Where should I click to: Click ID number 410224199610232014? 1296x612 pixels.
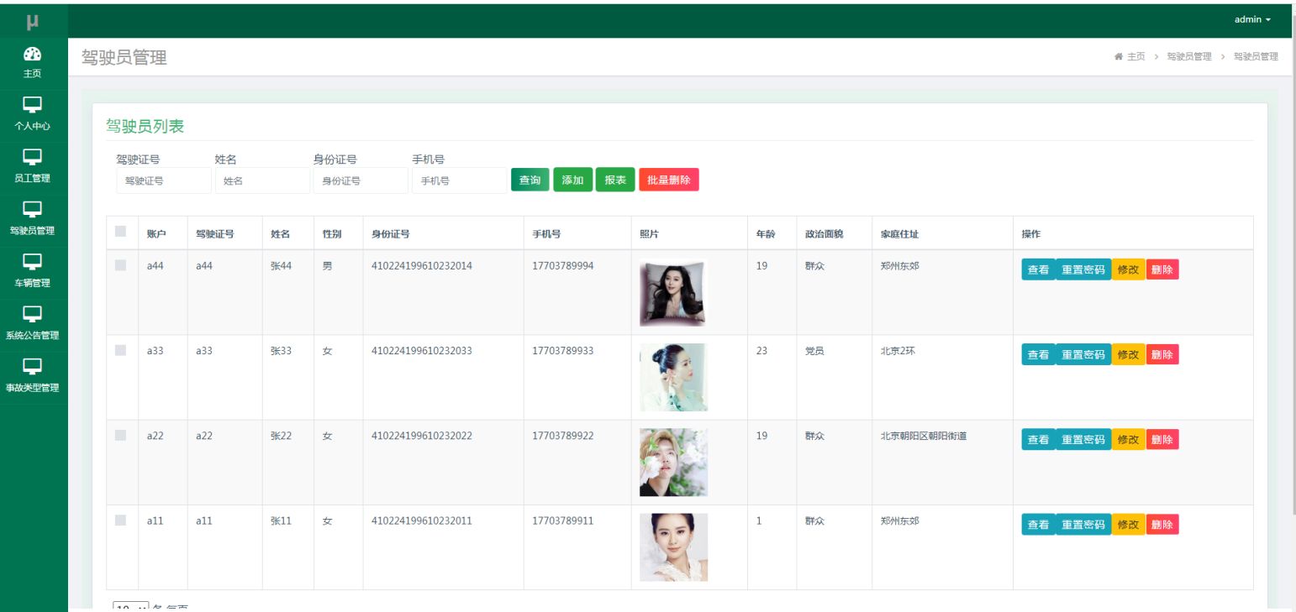click(x=422, y=266)
